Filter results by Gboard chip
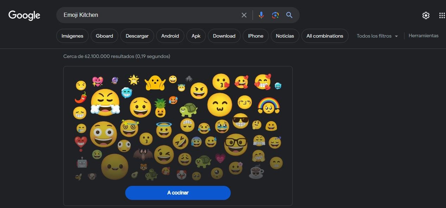Viewport: 446px width, 208px height. (104, 36)
